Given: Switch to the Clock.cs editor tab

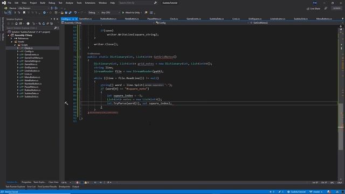Looking at the screenshot, I should click(174, 19).
